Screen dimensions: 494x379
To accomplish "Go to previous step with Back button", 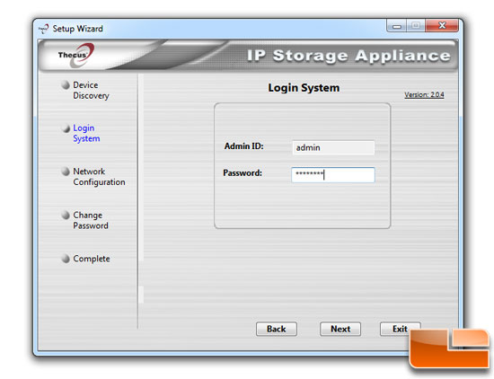I will [x=277, y=329].
